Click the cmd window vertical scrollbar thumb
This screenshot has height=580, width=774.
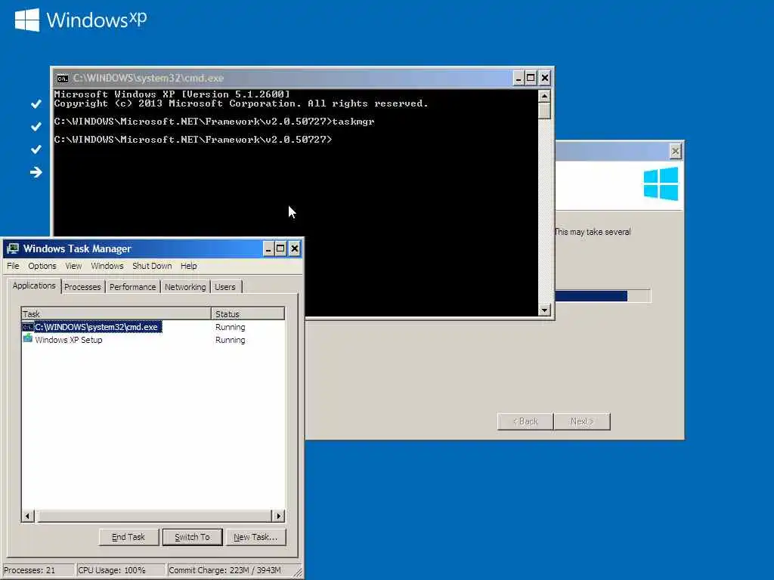(x=544, y=110)
